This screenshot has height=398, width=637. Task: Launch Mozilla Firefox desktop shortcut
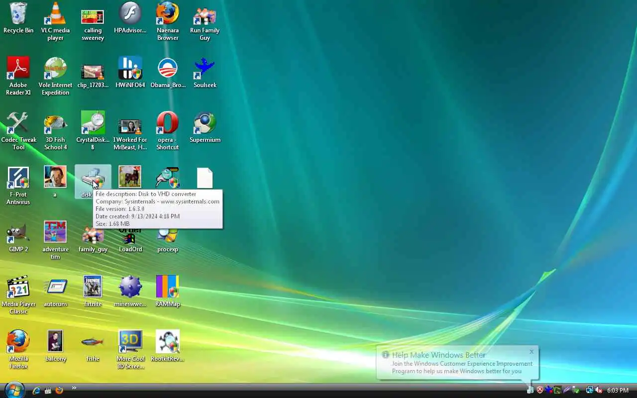pyautogui.click(x=18, y=350)
